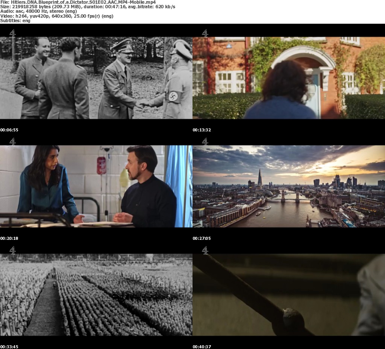Open the London Tower Bridge aerial thumbnail
385x349 pixels.
point(288,186)
